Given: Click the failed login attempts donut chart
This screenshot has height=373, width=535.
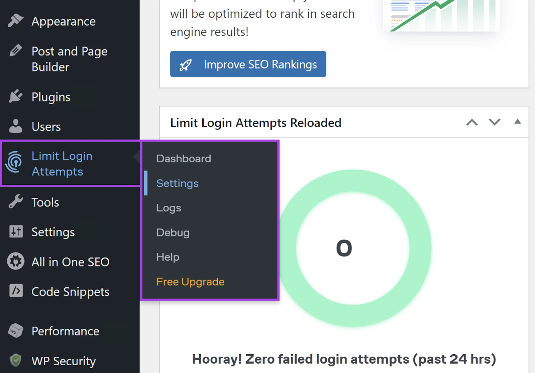Looking at the screenshot, I should (x=353, y=248).
